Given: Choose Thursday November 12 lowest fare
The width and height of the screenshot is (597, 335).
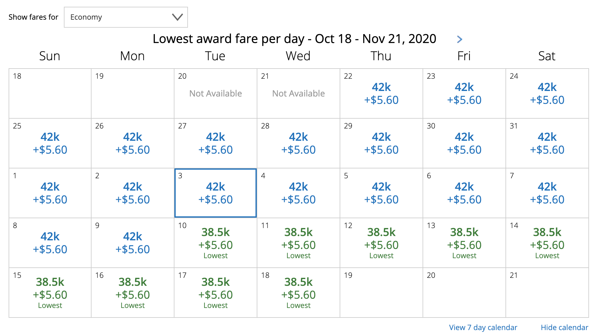Looking at the screenshot, I should pos(381,243).
